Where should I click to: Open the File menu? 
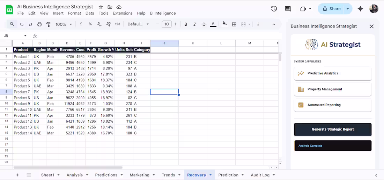tap(21, 14)
